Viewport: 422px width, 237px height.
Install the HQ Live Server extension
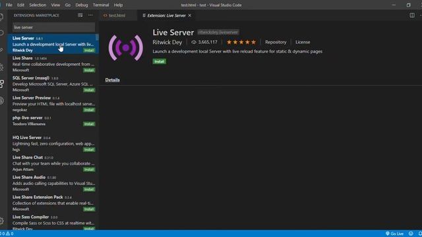(89, 150)
